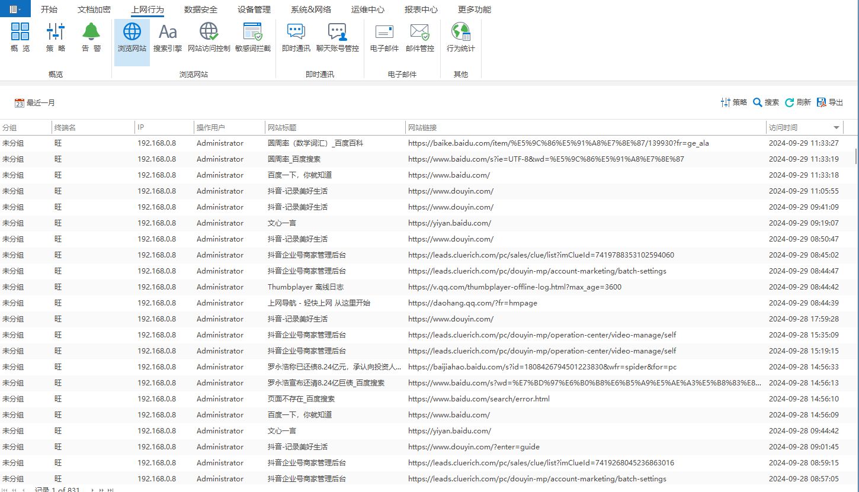Switch to the 文档加密 tab
The width and height of the screenshot is (859, 492).
(94, 9)
